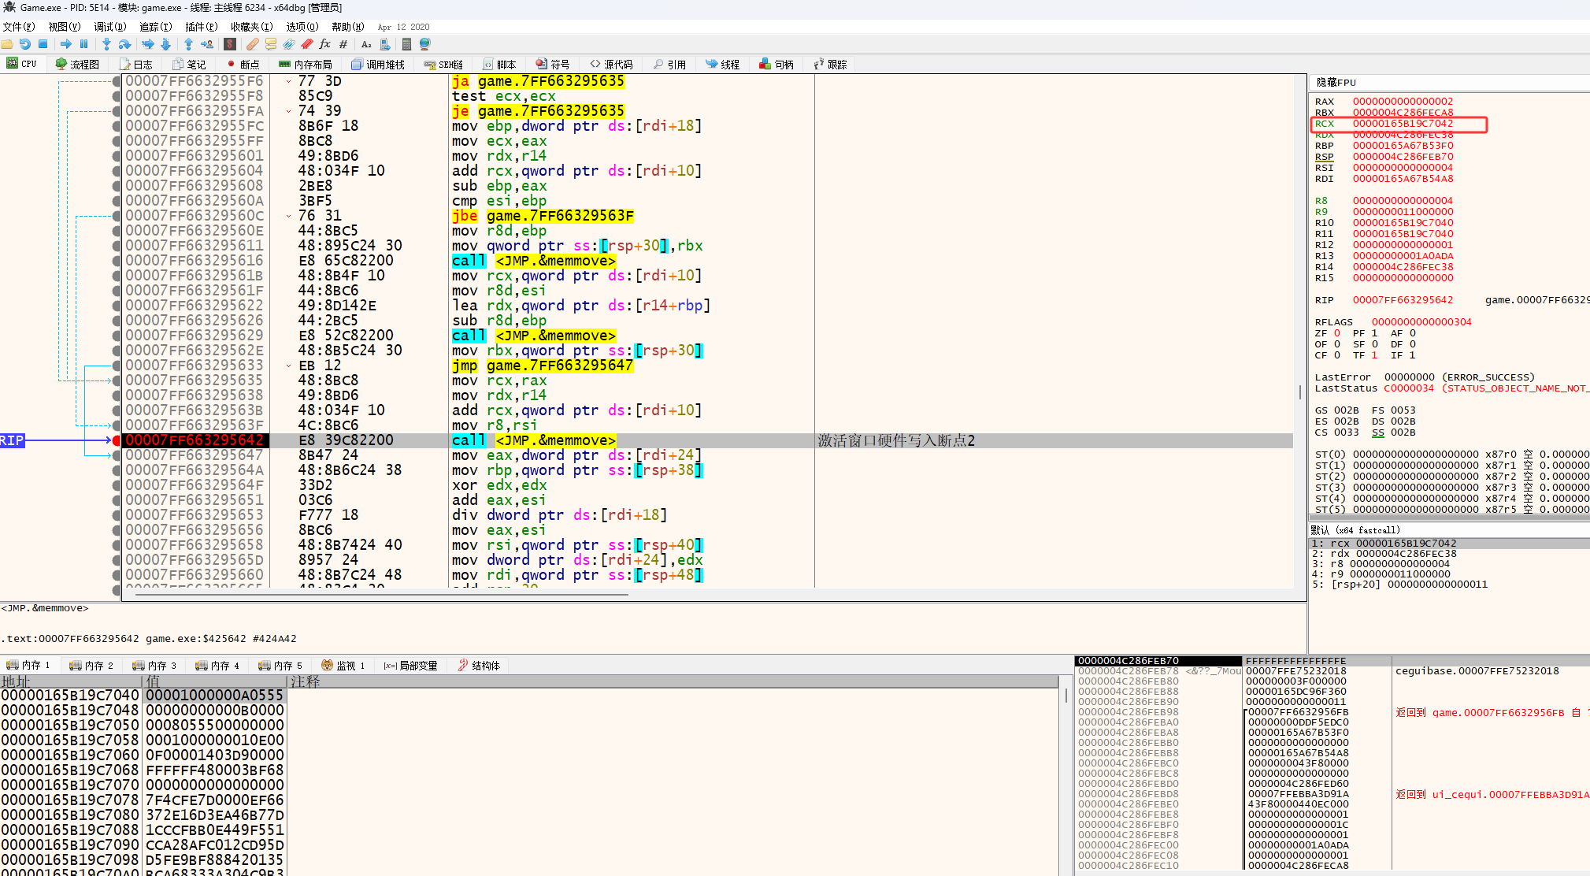Click the Stop debugging square icon

tap(43, 44)
